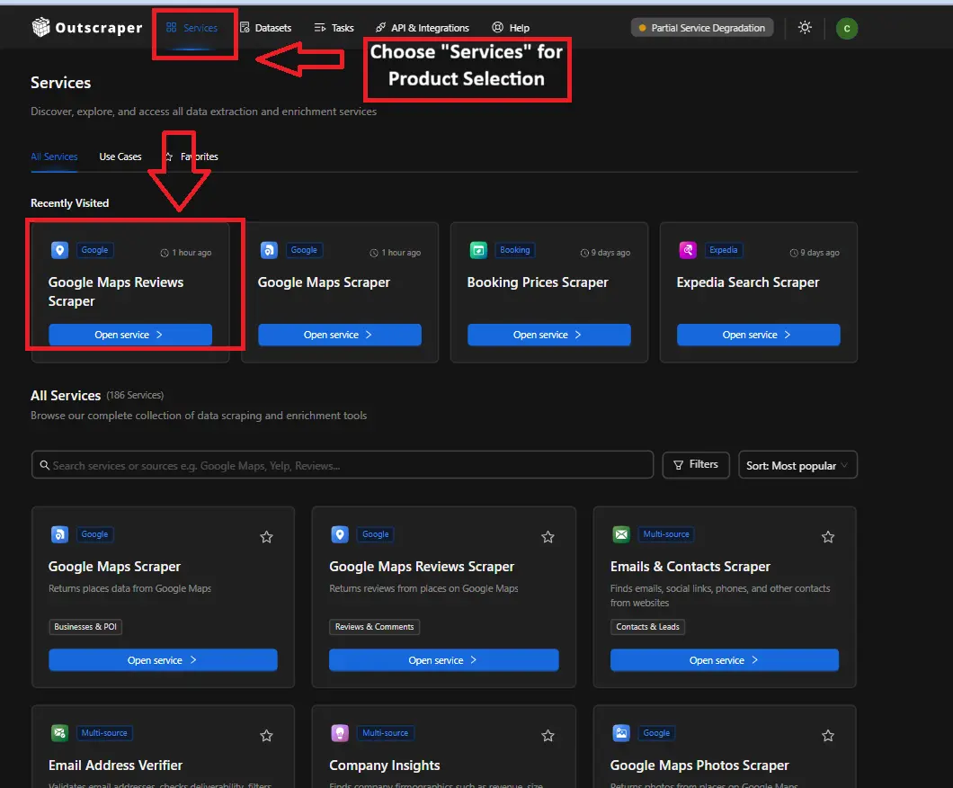Click the Google Maps Photos Scraper icon
953x788 pixels.
[x=620, y=733]
